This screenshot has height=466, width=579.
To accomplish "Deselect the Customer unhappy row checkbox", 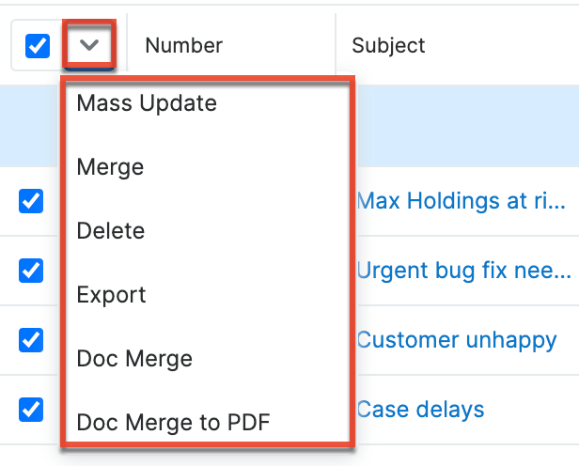I will coord(31,339).
